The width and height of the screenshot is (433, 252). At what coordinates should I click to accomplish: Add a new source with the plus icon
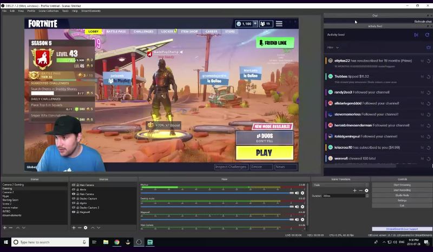point(74,228)
